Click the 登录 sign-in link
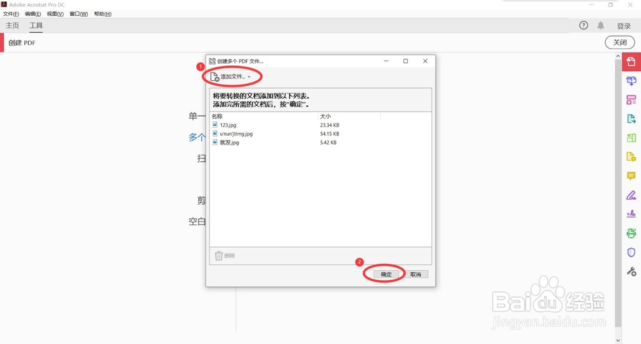Image resolution: width=641 pixels, height=344 pixels. tap(624, 26)
